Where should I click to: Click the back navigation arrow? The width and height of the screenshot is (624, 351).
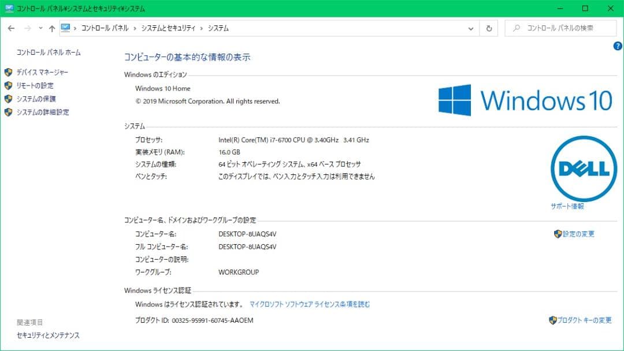(11, 28)
